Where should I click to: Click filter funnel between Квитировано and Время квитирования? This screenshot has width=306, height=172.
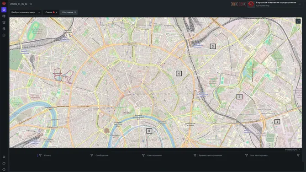point(195,156)
